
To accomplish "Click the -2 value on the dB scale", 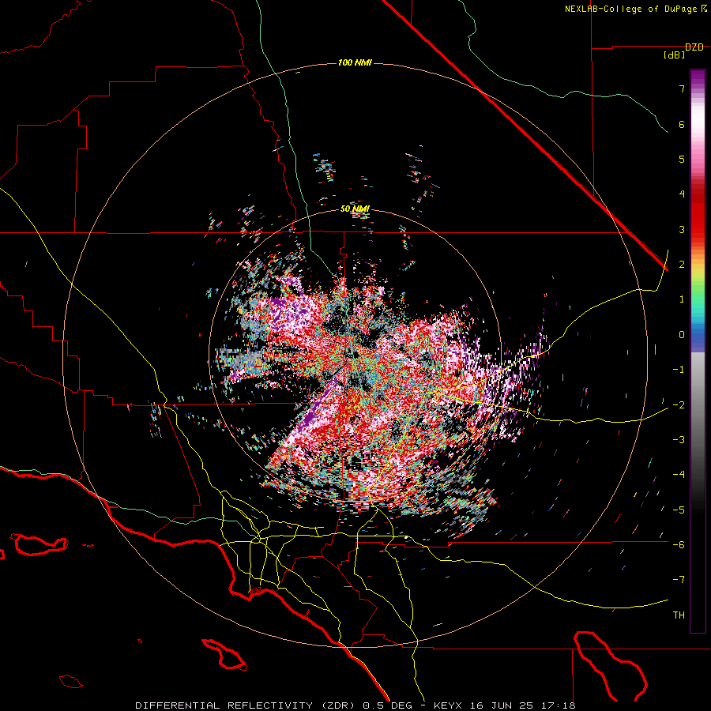I will [679, 404].
